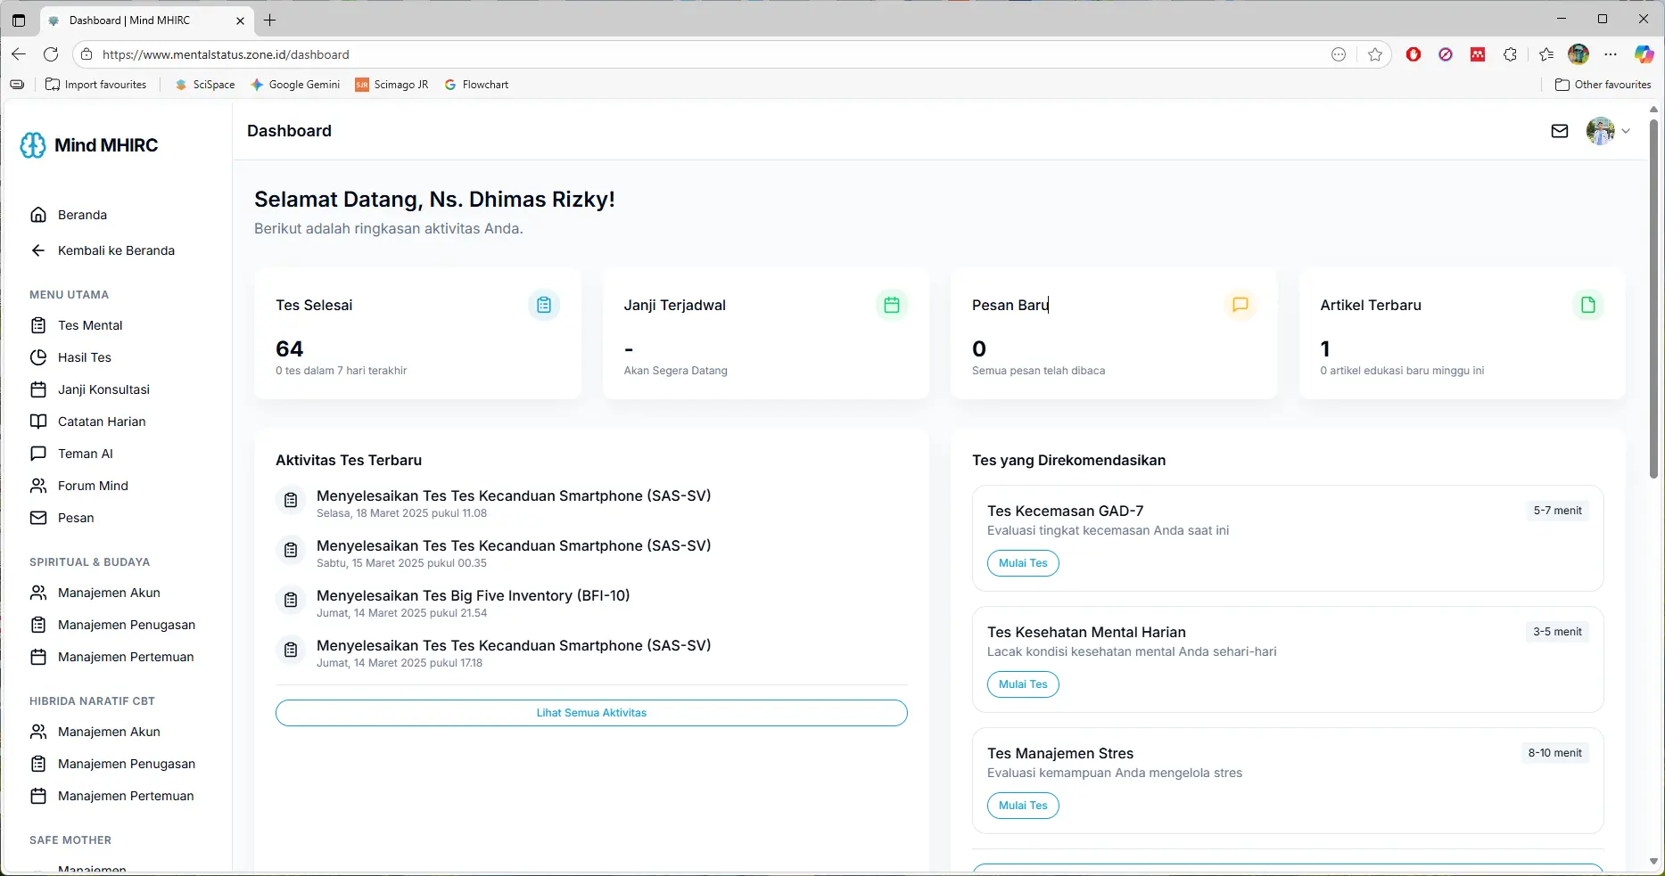Click clipboard icon of 18 Maret activity
This screenshot has width=1665, height=876.
(x=291, y=500)
